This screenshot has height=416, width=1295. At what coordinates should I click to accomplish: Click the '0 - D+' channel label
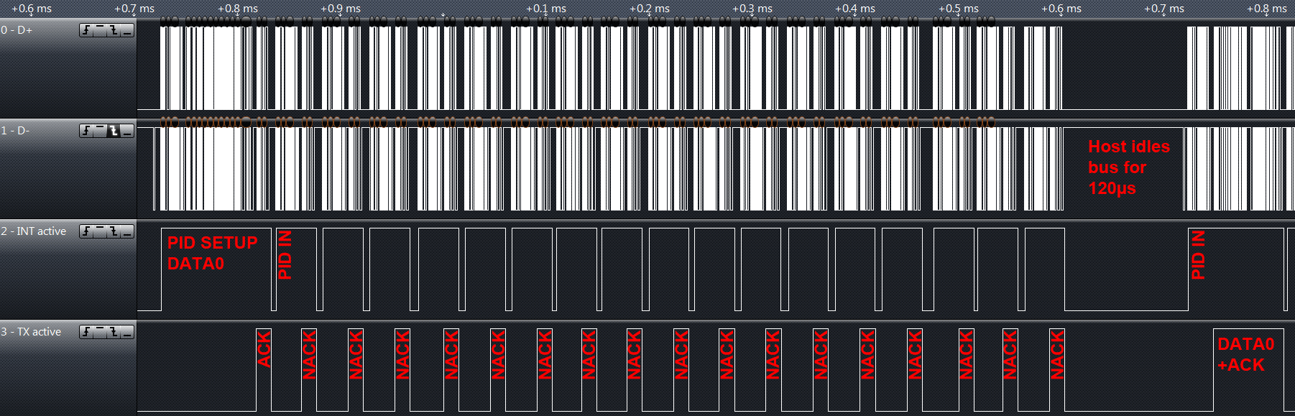click(x=17, y=30)
